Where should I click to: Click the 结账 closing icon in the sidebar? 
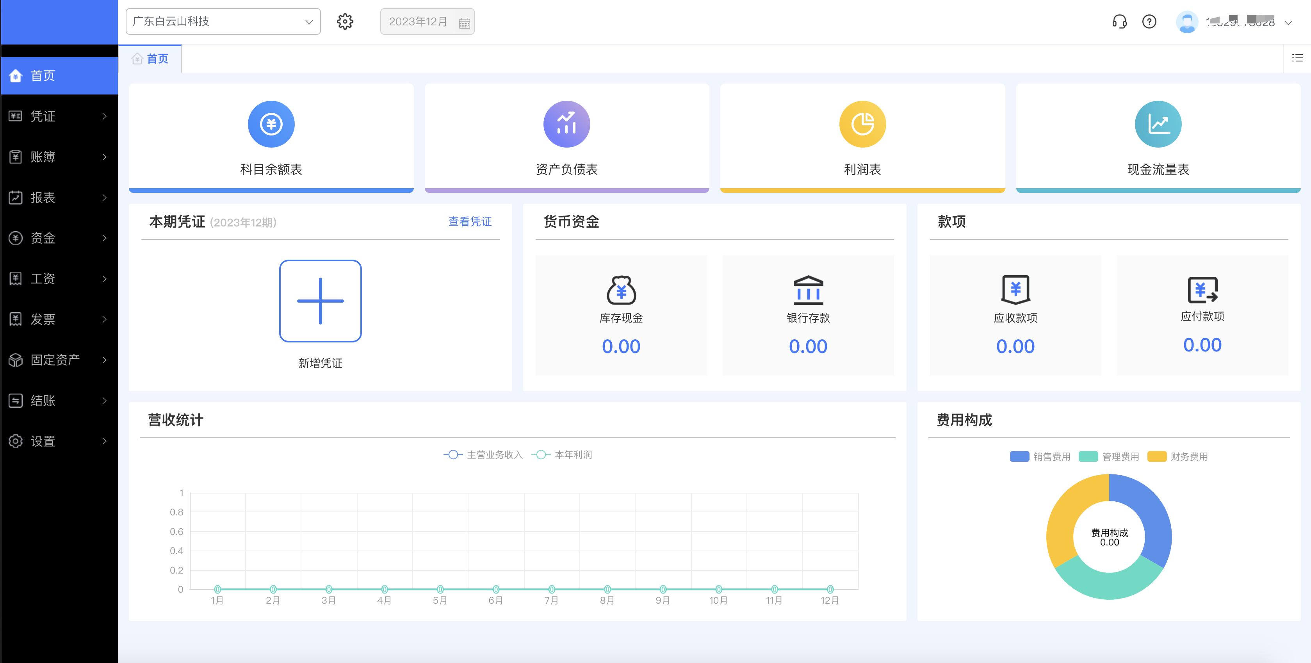coord(15,401)
